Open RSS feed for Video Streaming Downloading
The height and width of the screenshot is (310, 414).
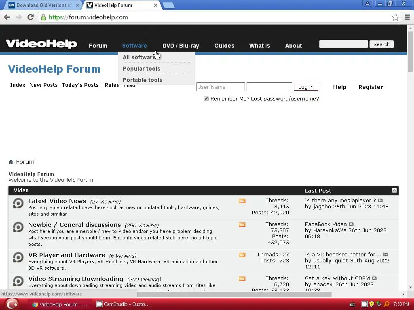(242, 279)
